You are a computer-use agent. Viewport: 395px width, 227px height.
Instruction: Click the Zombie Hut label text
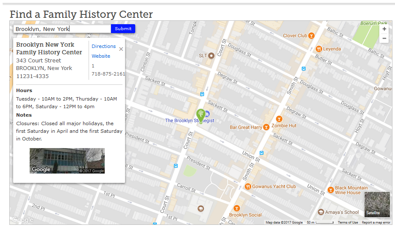284,126
